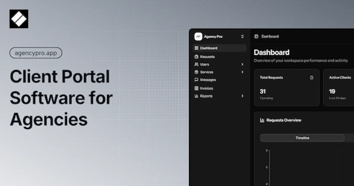Click the Dashboard breadcrumb text in header
Image resolution: width=354 pixels, height=186 pixels.
270,37
